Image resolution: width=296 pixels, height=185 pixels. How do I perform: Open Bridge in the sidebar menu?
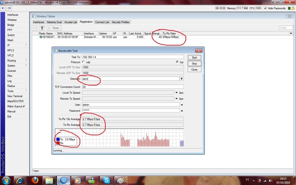pos(11,25)
